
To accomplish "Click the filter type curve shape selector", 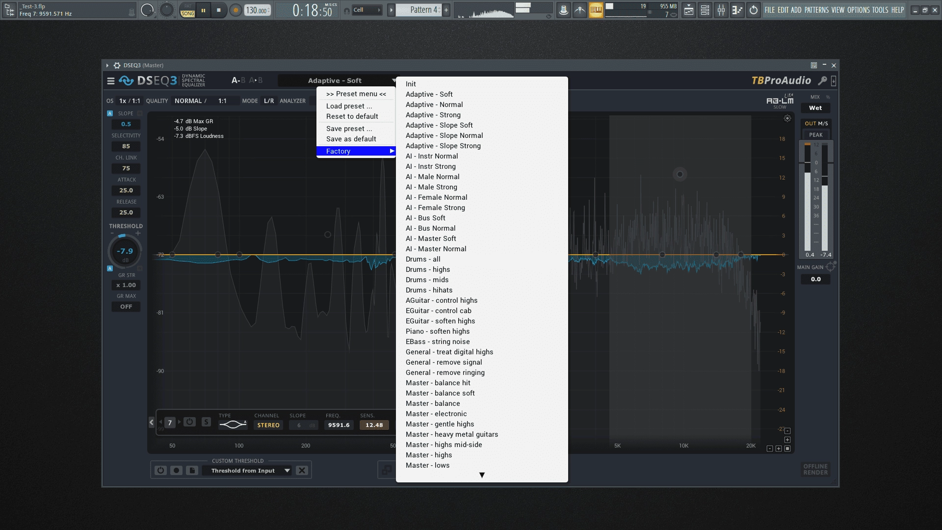I will [x=233, y=424].
